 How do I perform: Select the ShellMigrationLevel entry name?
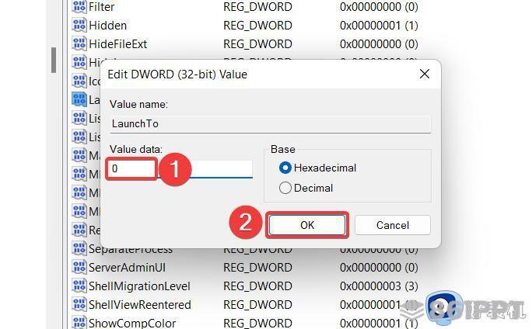(139, 286)
